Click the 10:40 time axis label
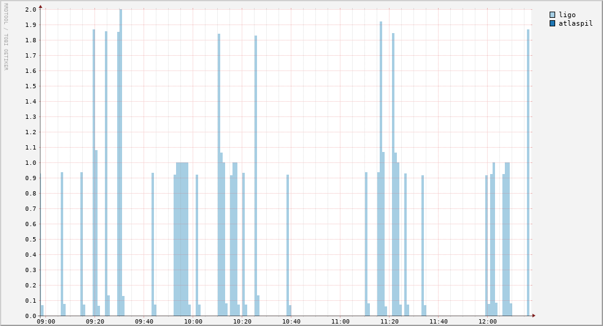 click(291, 322)
